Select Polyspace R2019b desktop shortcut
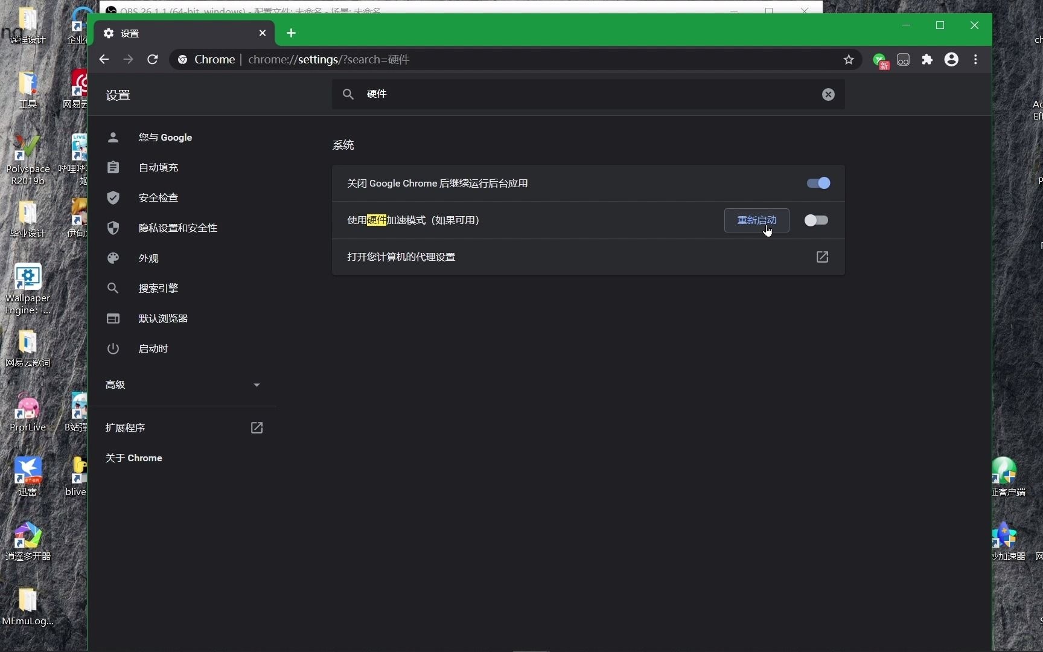This screenshot has width=1043, height=652. 28,159
